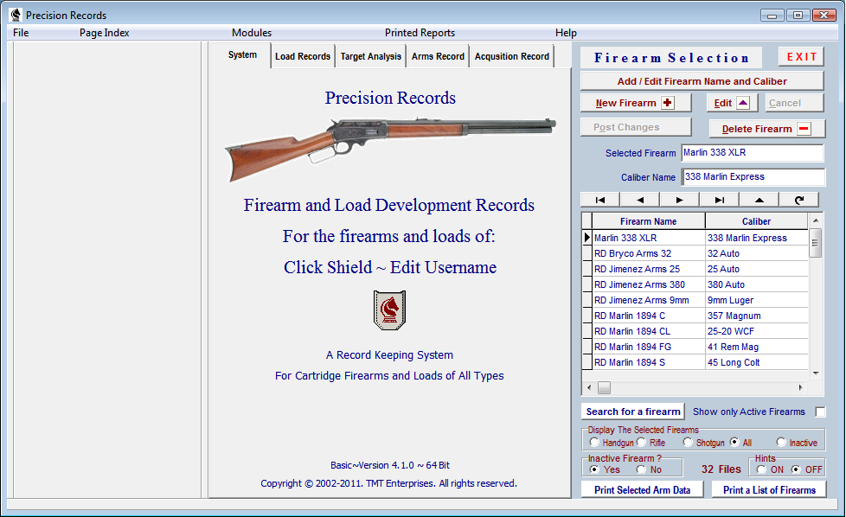846x517 pixels.
Task: Select the RD Marlin 1894 FG row
Action: coord(695,348)
